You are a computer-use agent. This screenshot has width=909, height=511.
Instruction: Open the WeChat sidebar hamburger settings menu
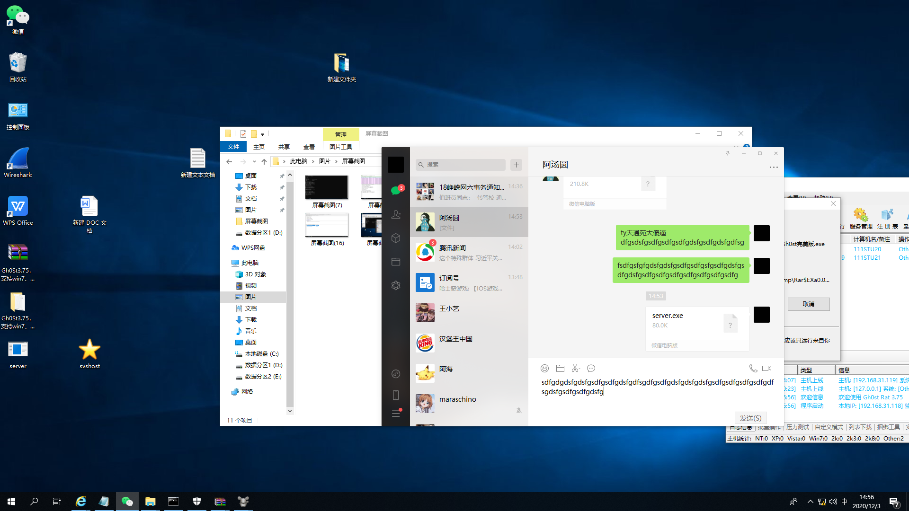click(396, 414)
